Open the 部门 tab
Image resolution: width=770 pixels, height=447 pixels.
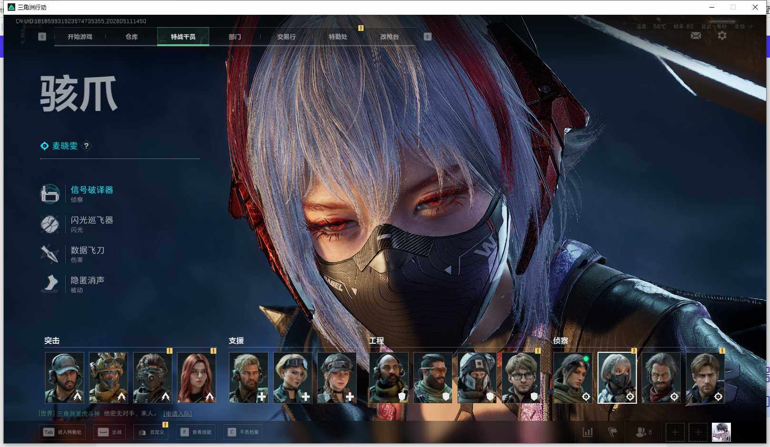pyautogui.click(x=235, y=37)
